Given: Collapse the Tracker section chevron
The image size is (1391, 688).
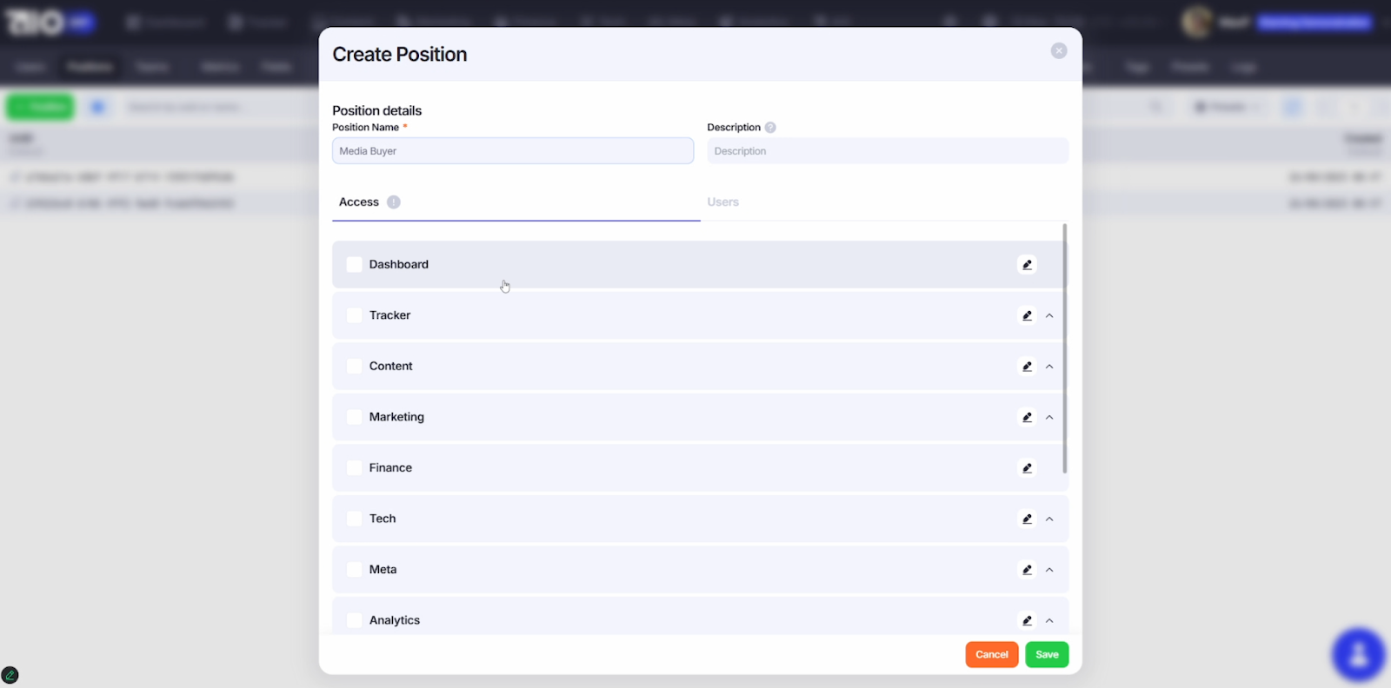Looking at the screenshot, I should tap(1049, 315).
